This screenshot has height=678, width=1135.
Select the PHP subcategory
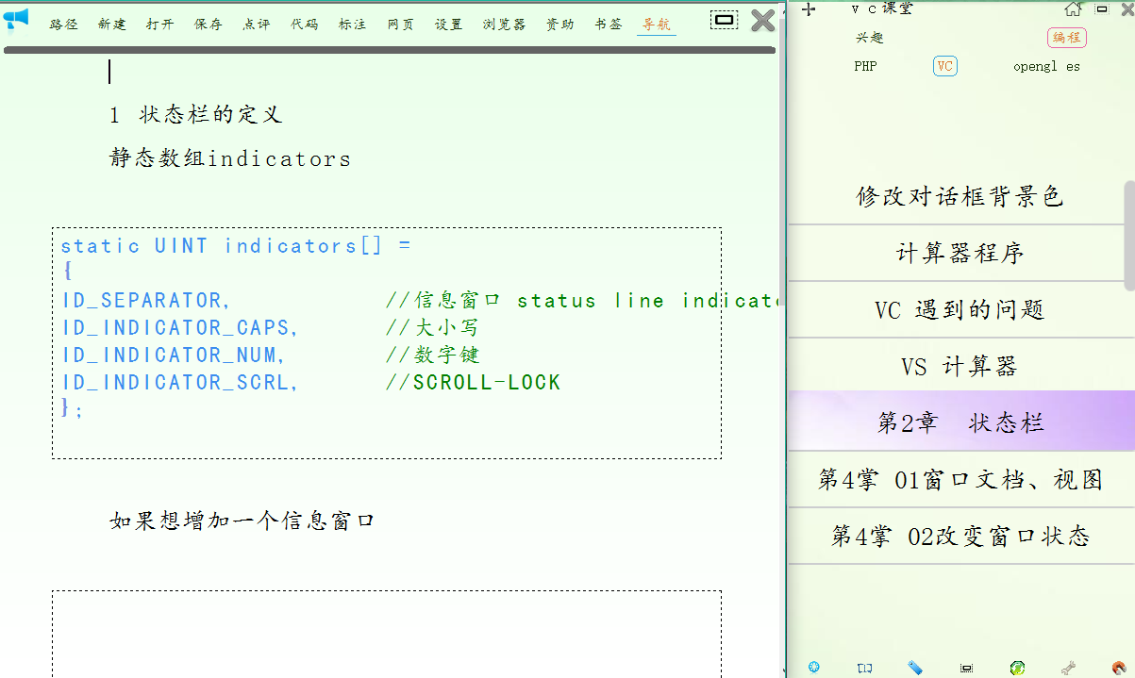click(865, 67)
